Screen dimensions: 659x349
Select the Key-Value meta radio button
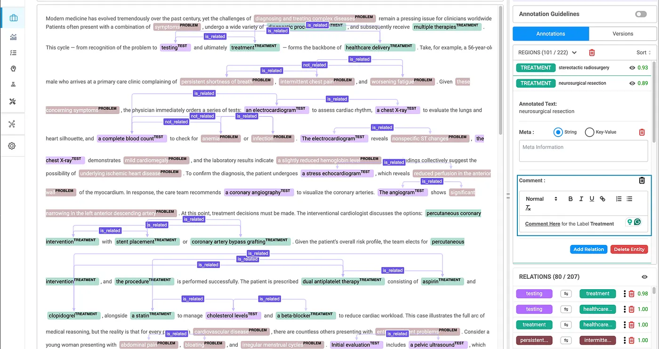pyautogui.click(x=589, y=132)
